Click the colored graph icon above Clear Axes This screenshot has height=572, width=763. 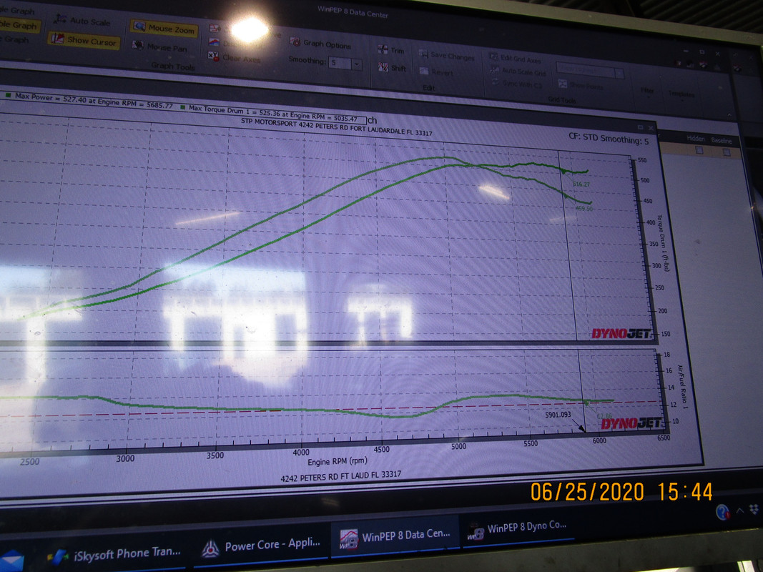214,42
